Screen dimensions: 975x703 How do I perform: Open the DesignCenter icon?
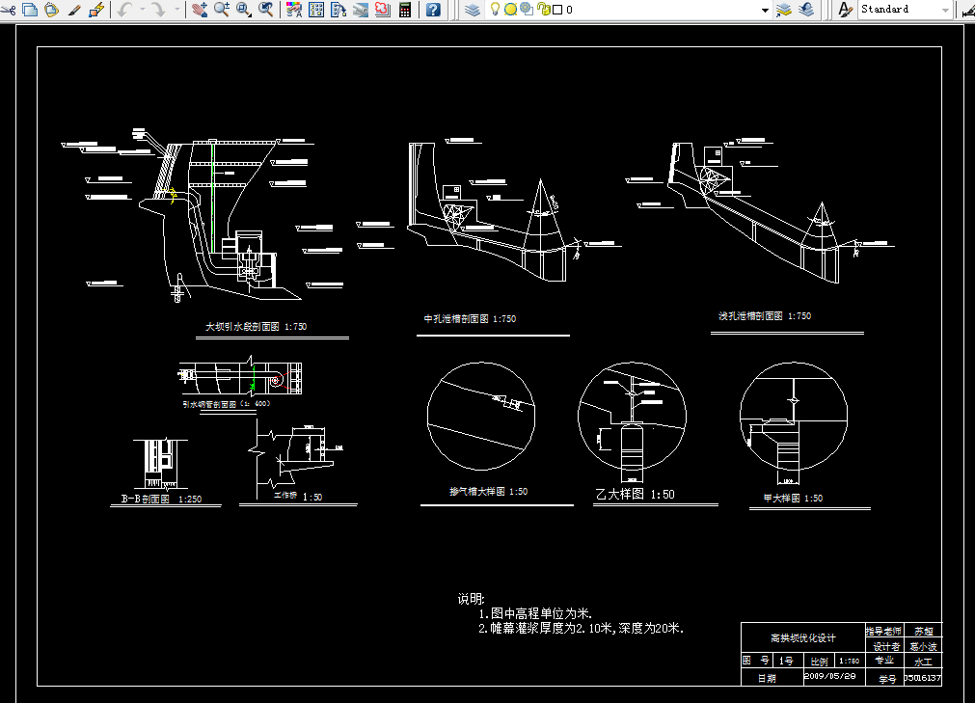point(316,10)
